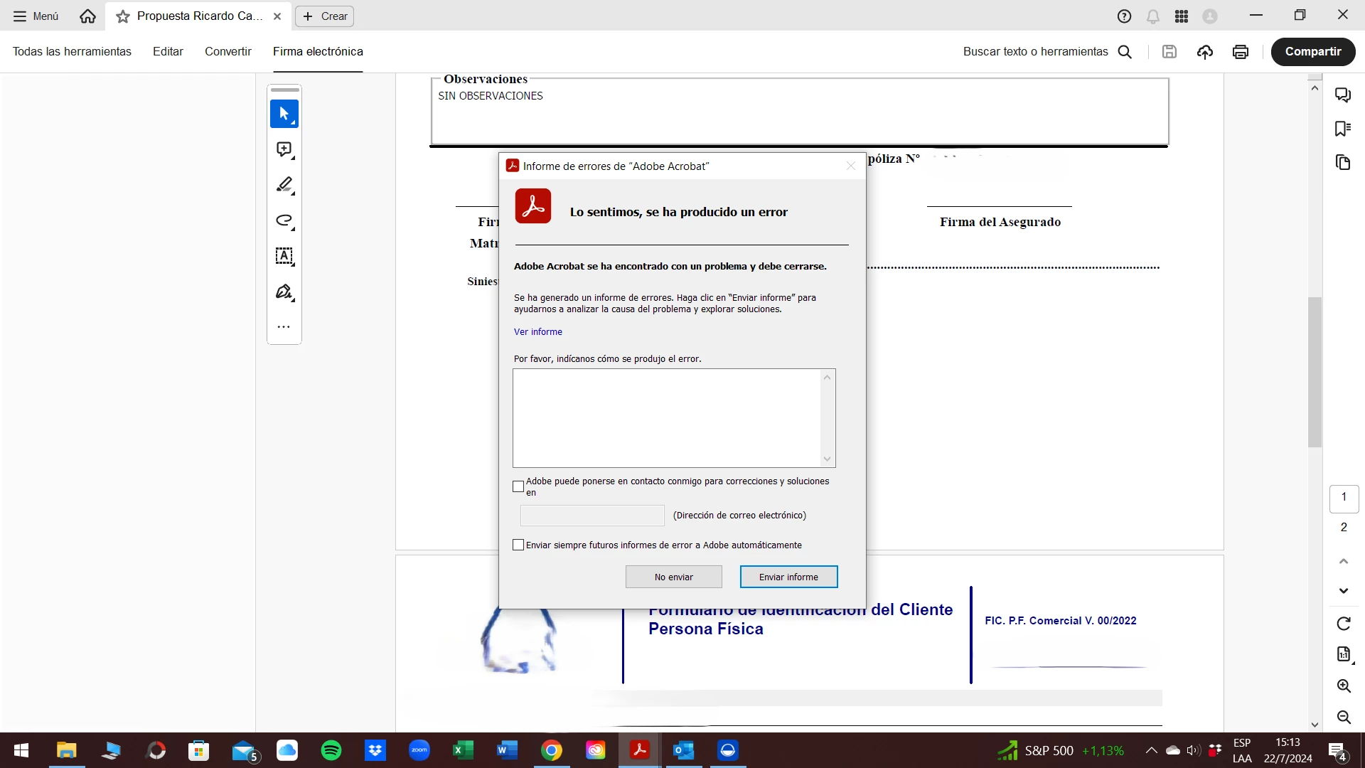Check Adobe can contact me checkbox

pos(518,486)
